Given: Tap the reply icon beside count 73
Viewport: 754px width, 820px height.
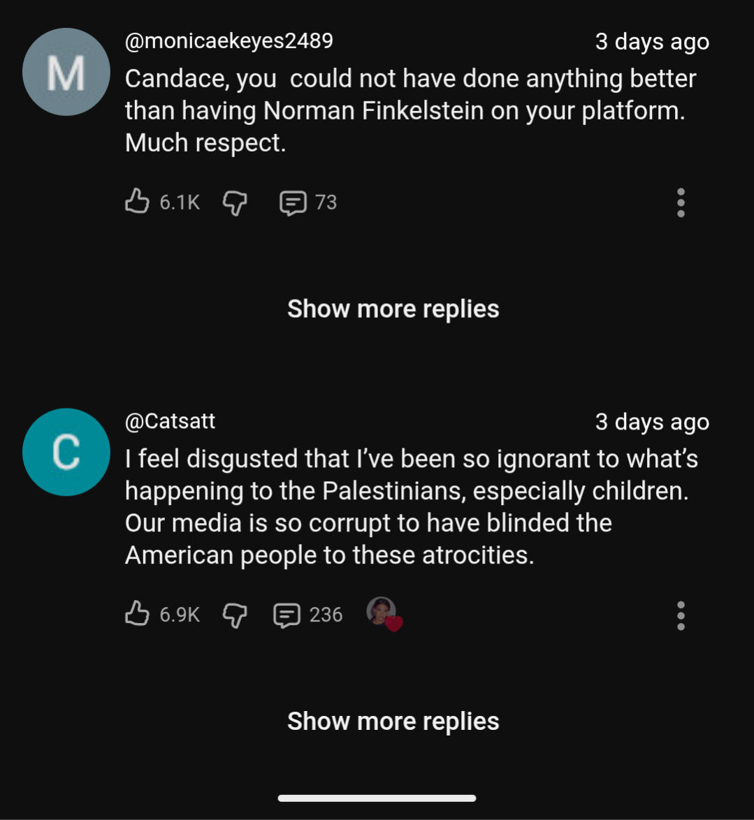Looking at the screenshot, I should [x=292, y=203].
